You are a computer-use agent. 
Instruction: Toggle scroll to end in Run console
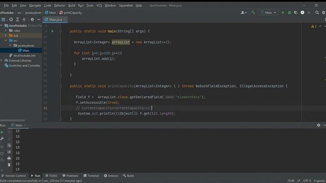9,152
